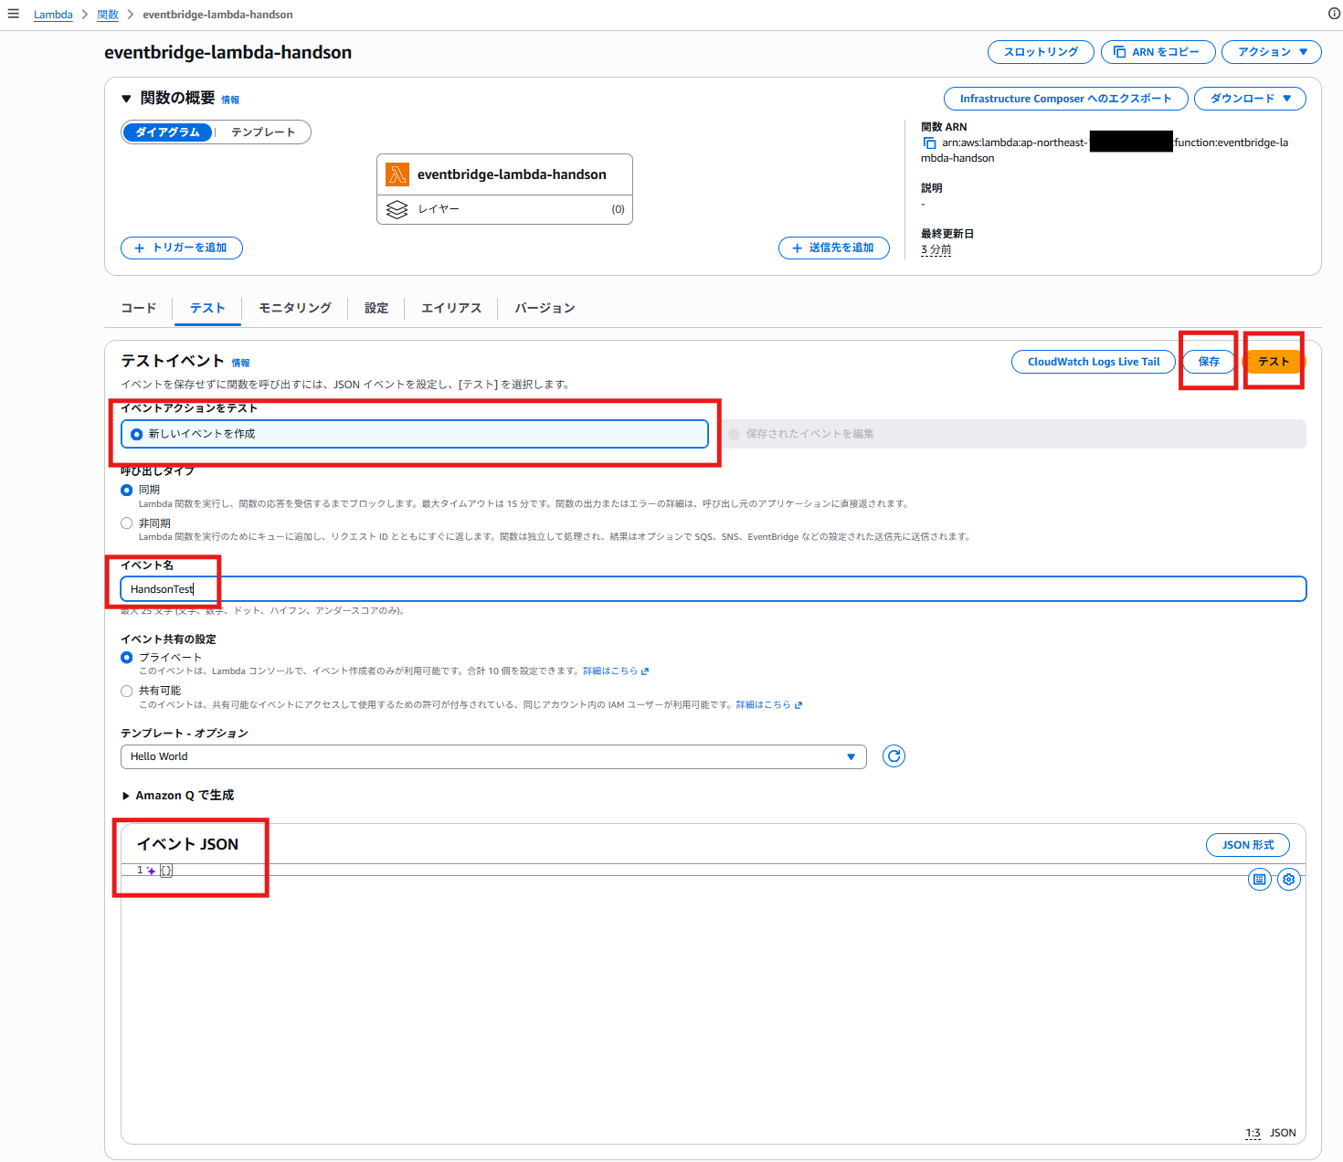This screenshot has width=1343, height=1162.
Task: Open the コード tab
Action: [x=139, y=308]
